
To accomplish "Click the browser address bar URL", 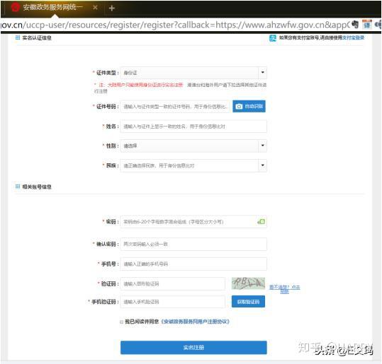I will click(x=176, y=25).
